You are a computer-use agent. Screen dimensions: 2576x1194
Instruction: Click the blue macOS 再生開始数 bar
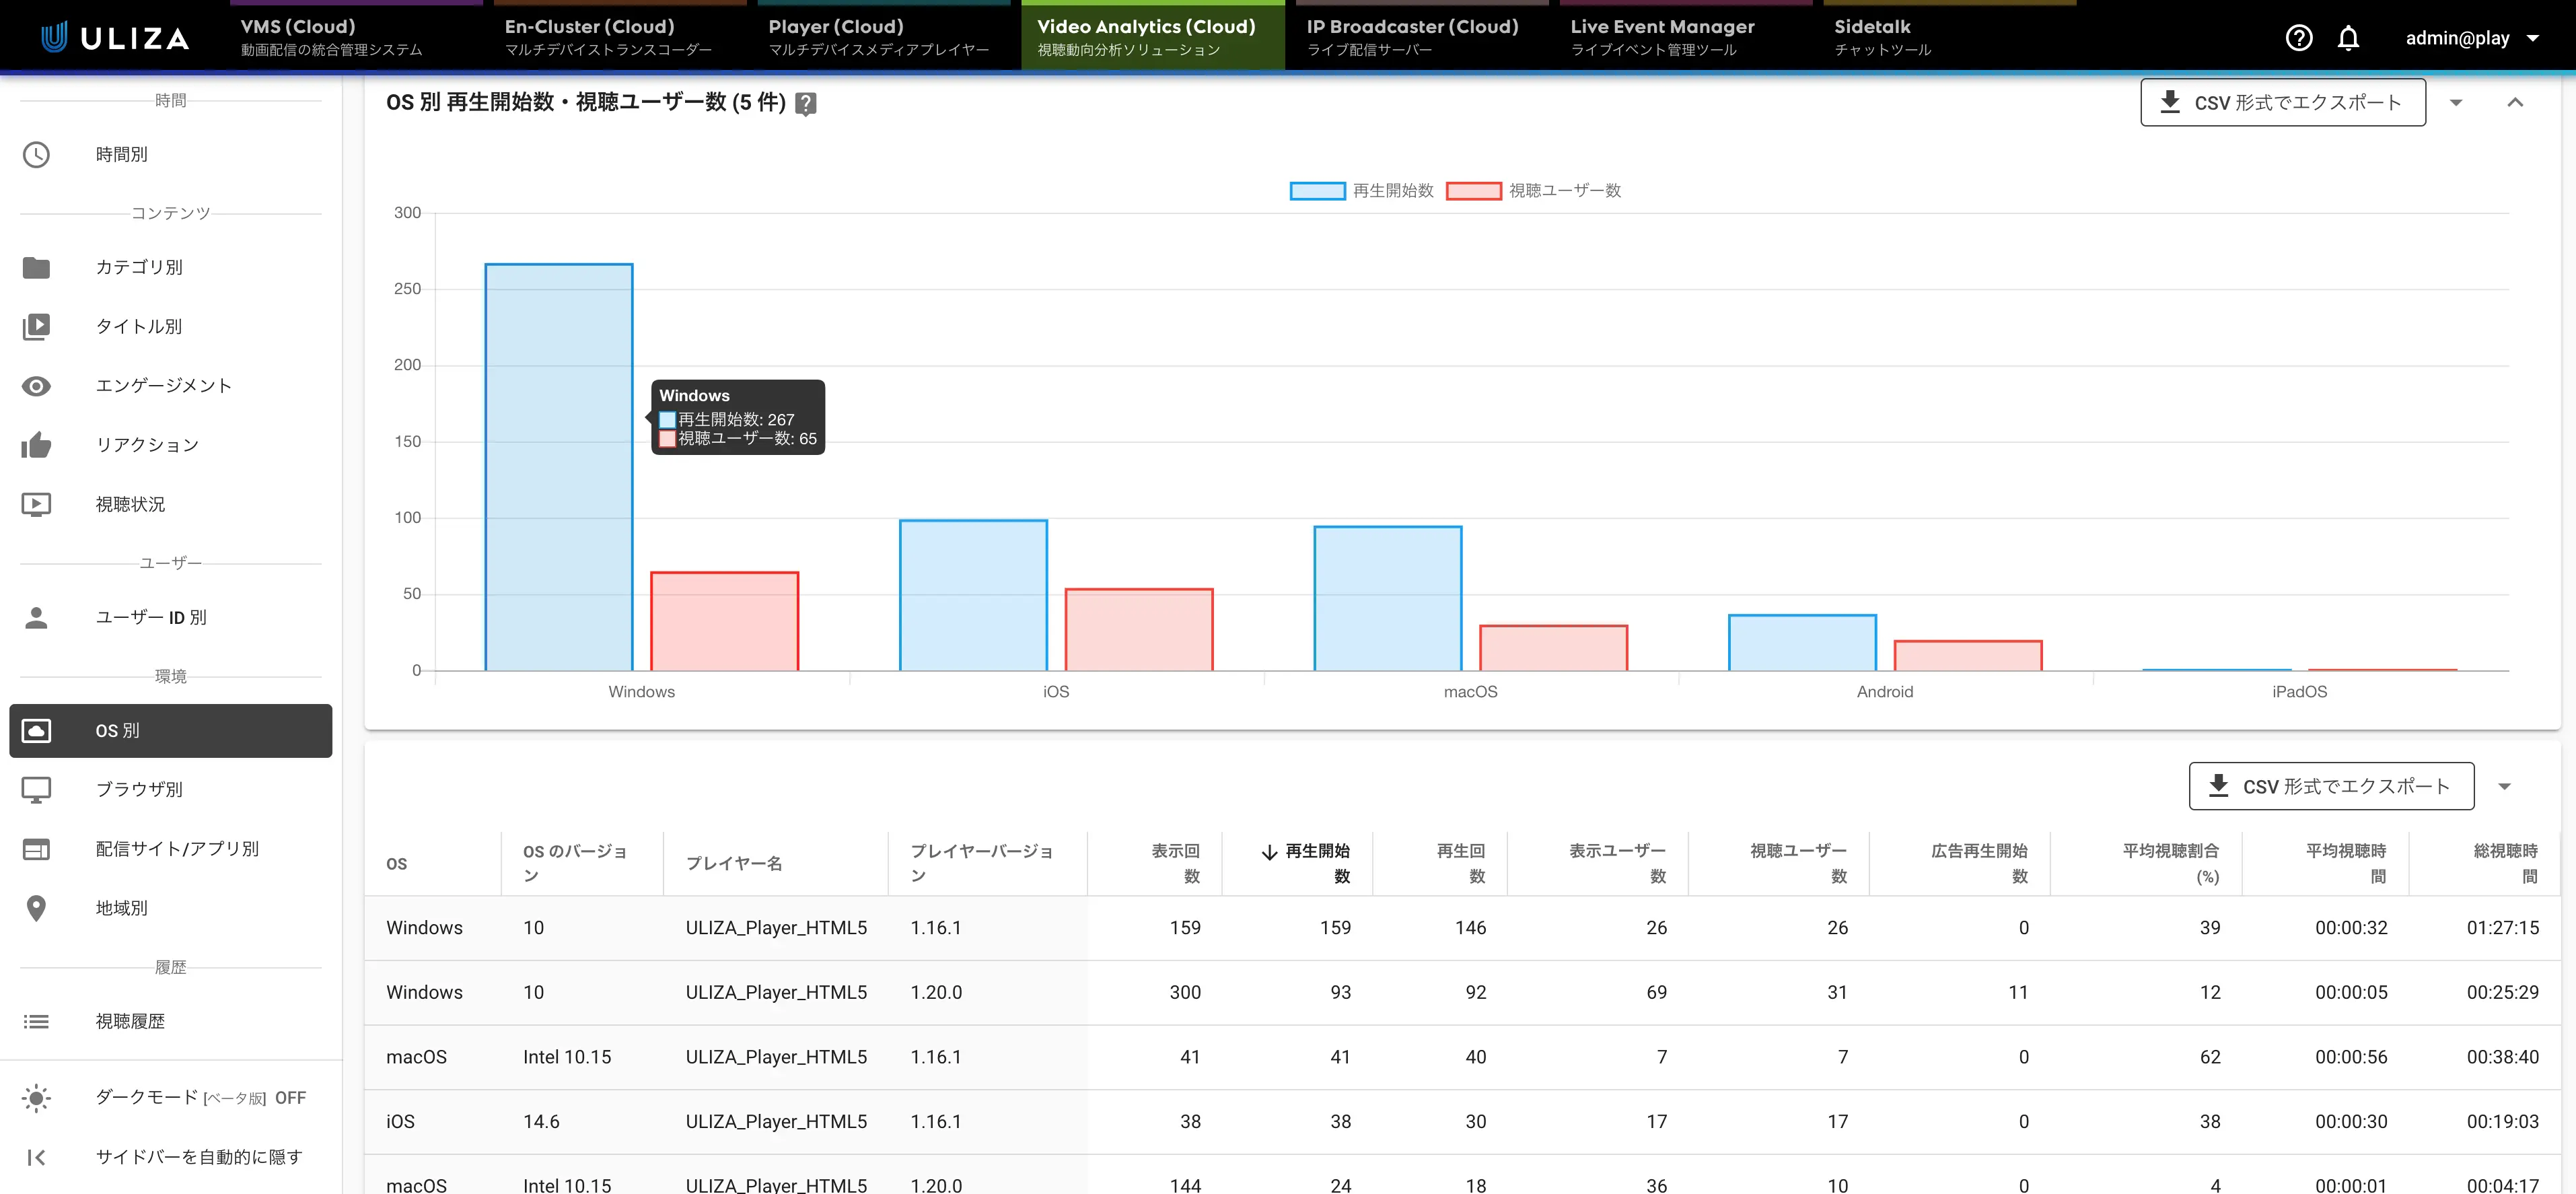click(1388, 598)
